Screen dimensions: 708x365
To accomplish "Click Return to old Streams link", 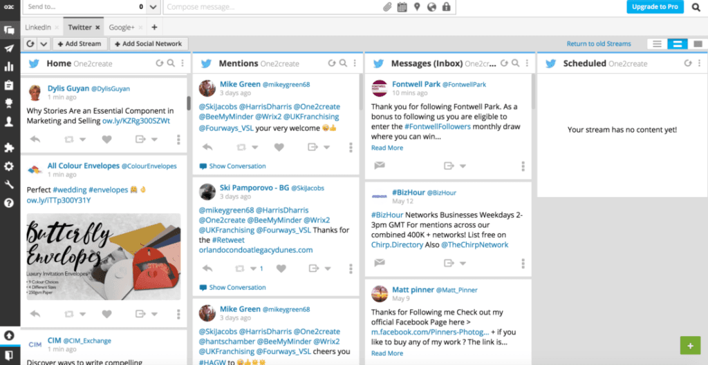I will 599,43.
